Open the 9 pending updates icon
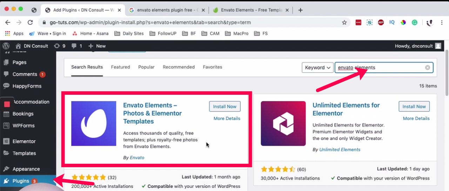Screen dimensions: 449x191 [x=60, y=46]
